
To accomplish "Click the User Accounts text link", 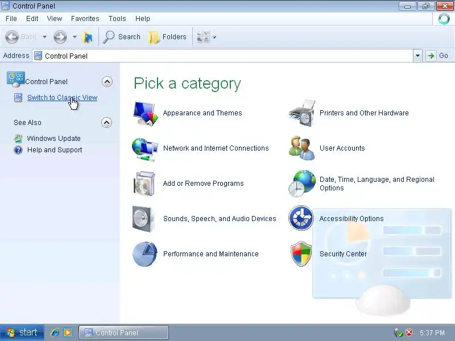I will pyautogui.click(x=342, y=148).
